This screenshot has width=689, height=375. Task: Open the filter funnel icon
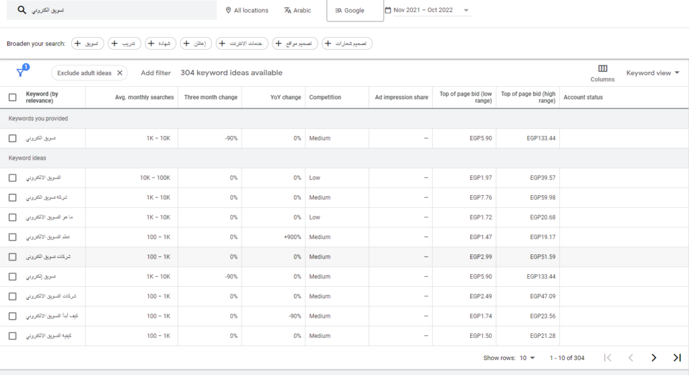click(20, 73)
